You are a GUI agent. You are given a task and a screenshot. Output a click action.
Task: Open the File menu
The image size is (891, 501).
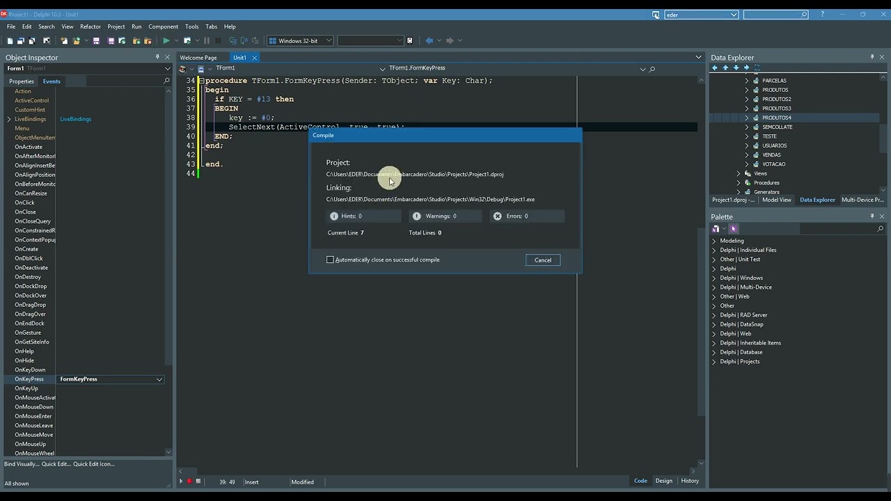pos(11,26)
